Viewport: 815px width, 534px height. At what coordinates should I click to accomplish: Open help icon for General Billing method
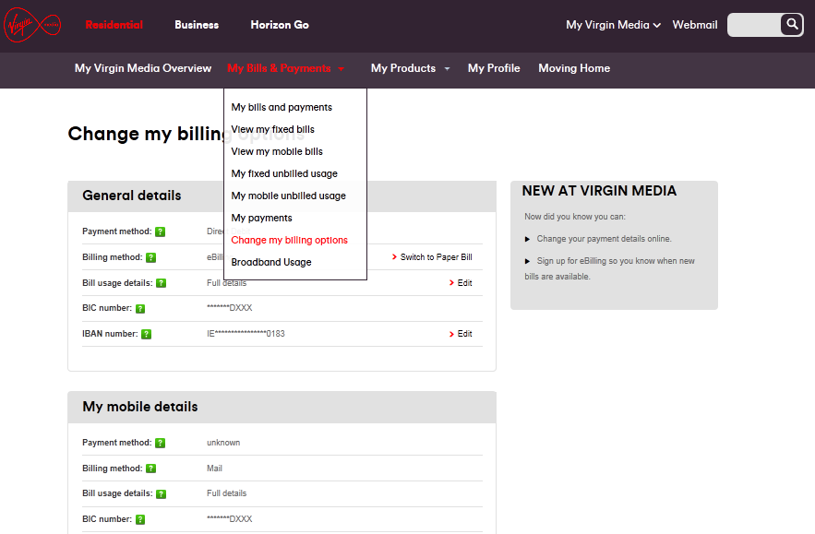click(x=150, y=257)
